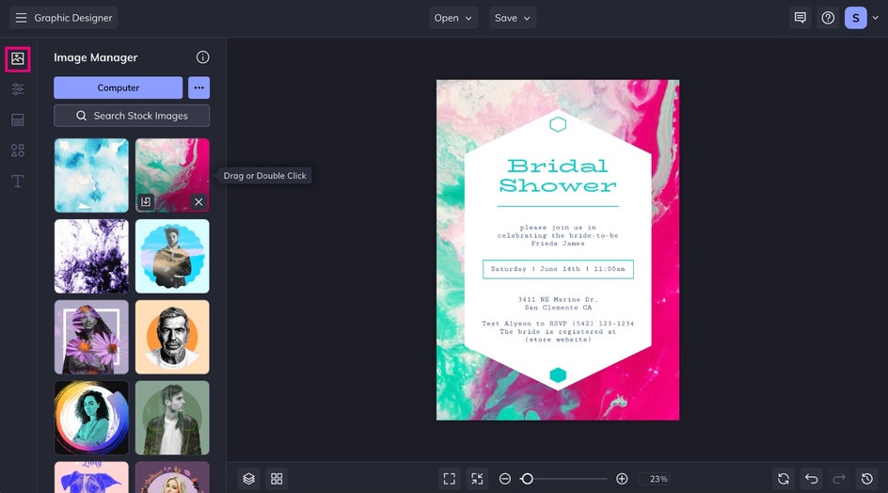Click the fit to screen icon

tap(449, 479)
